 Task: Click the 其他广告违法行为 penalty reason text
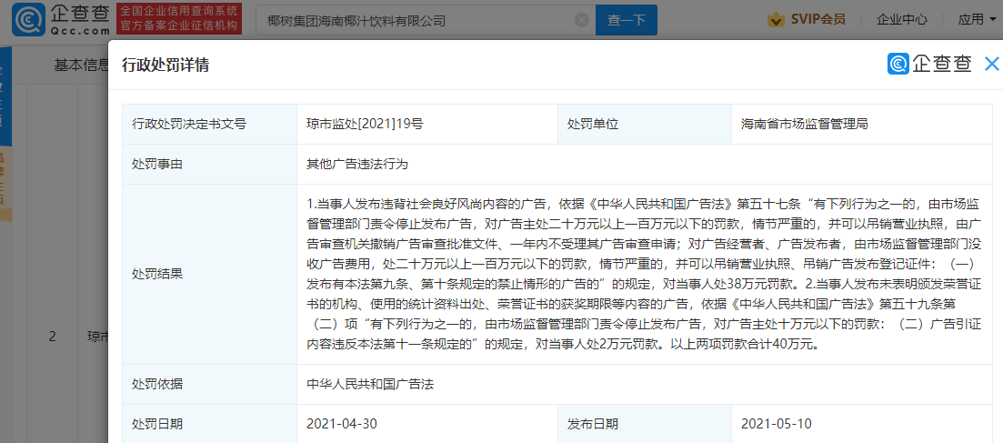click(357, 165)
